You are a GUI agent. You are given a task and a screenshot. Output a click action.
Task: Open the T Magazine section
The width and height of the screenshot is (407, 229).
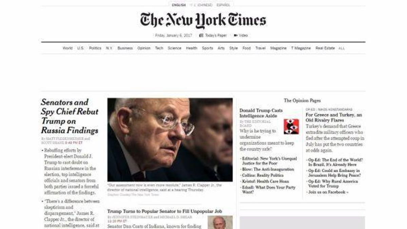tap(301, 48)
